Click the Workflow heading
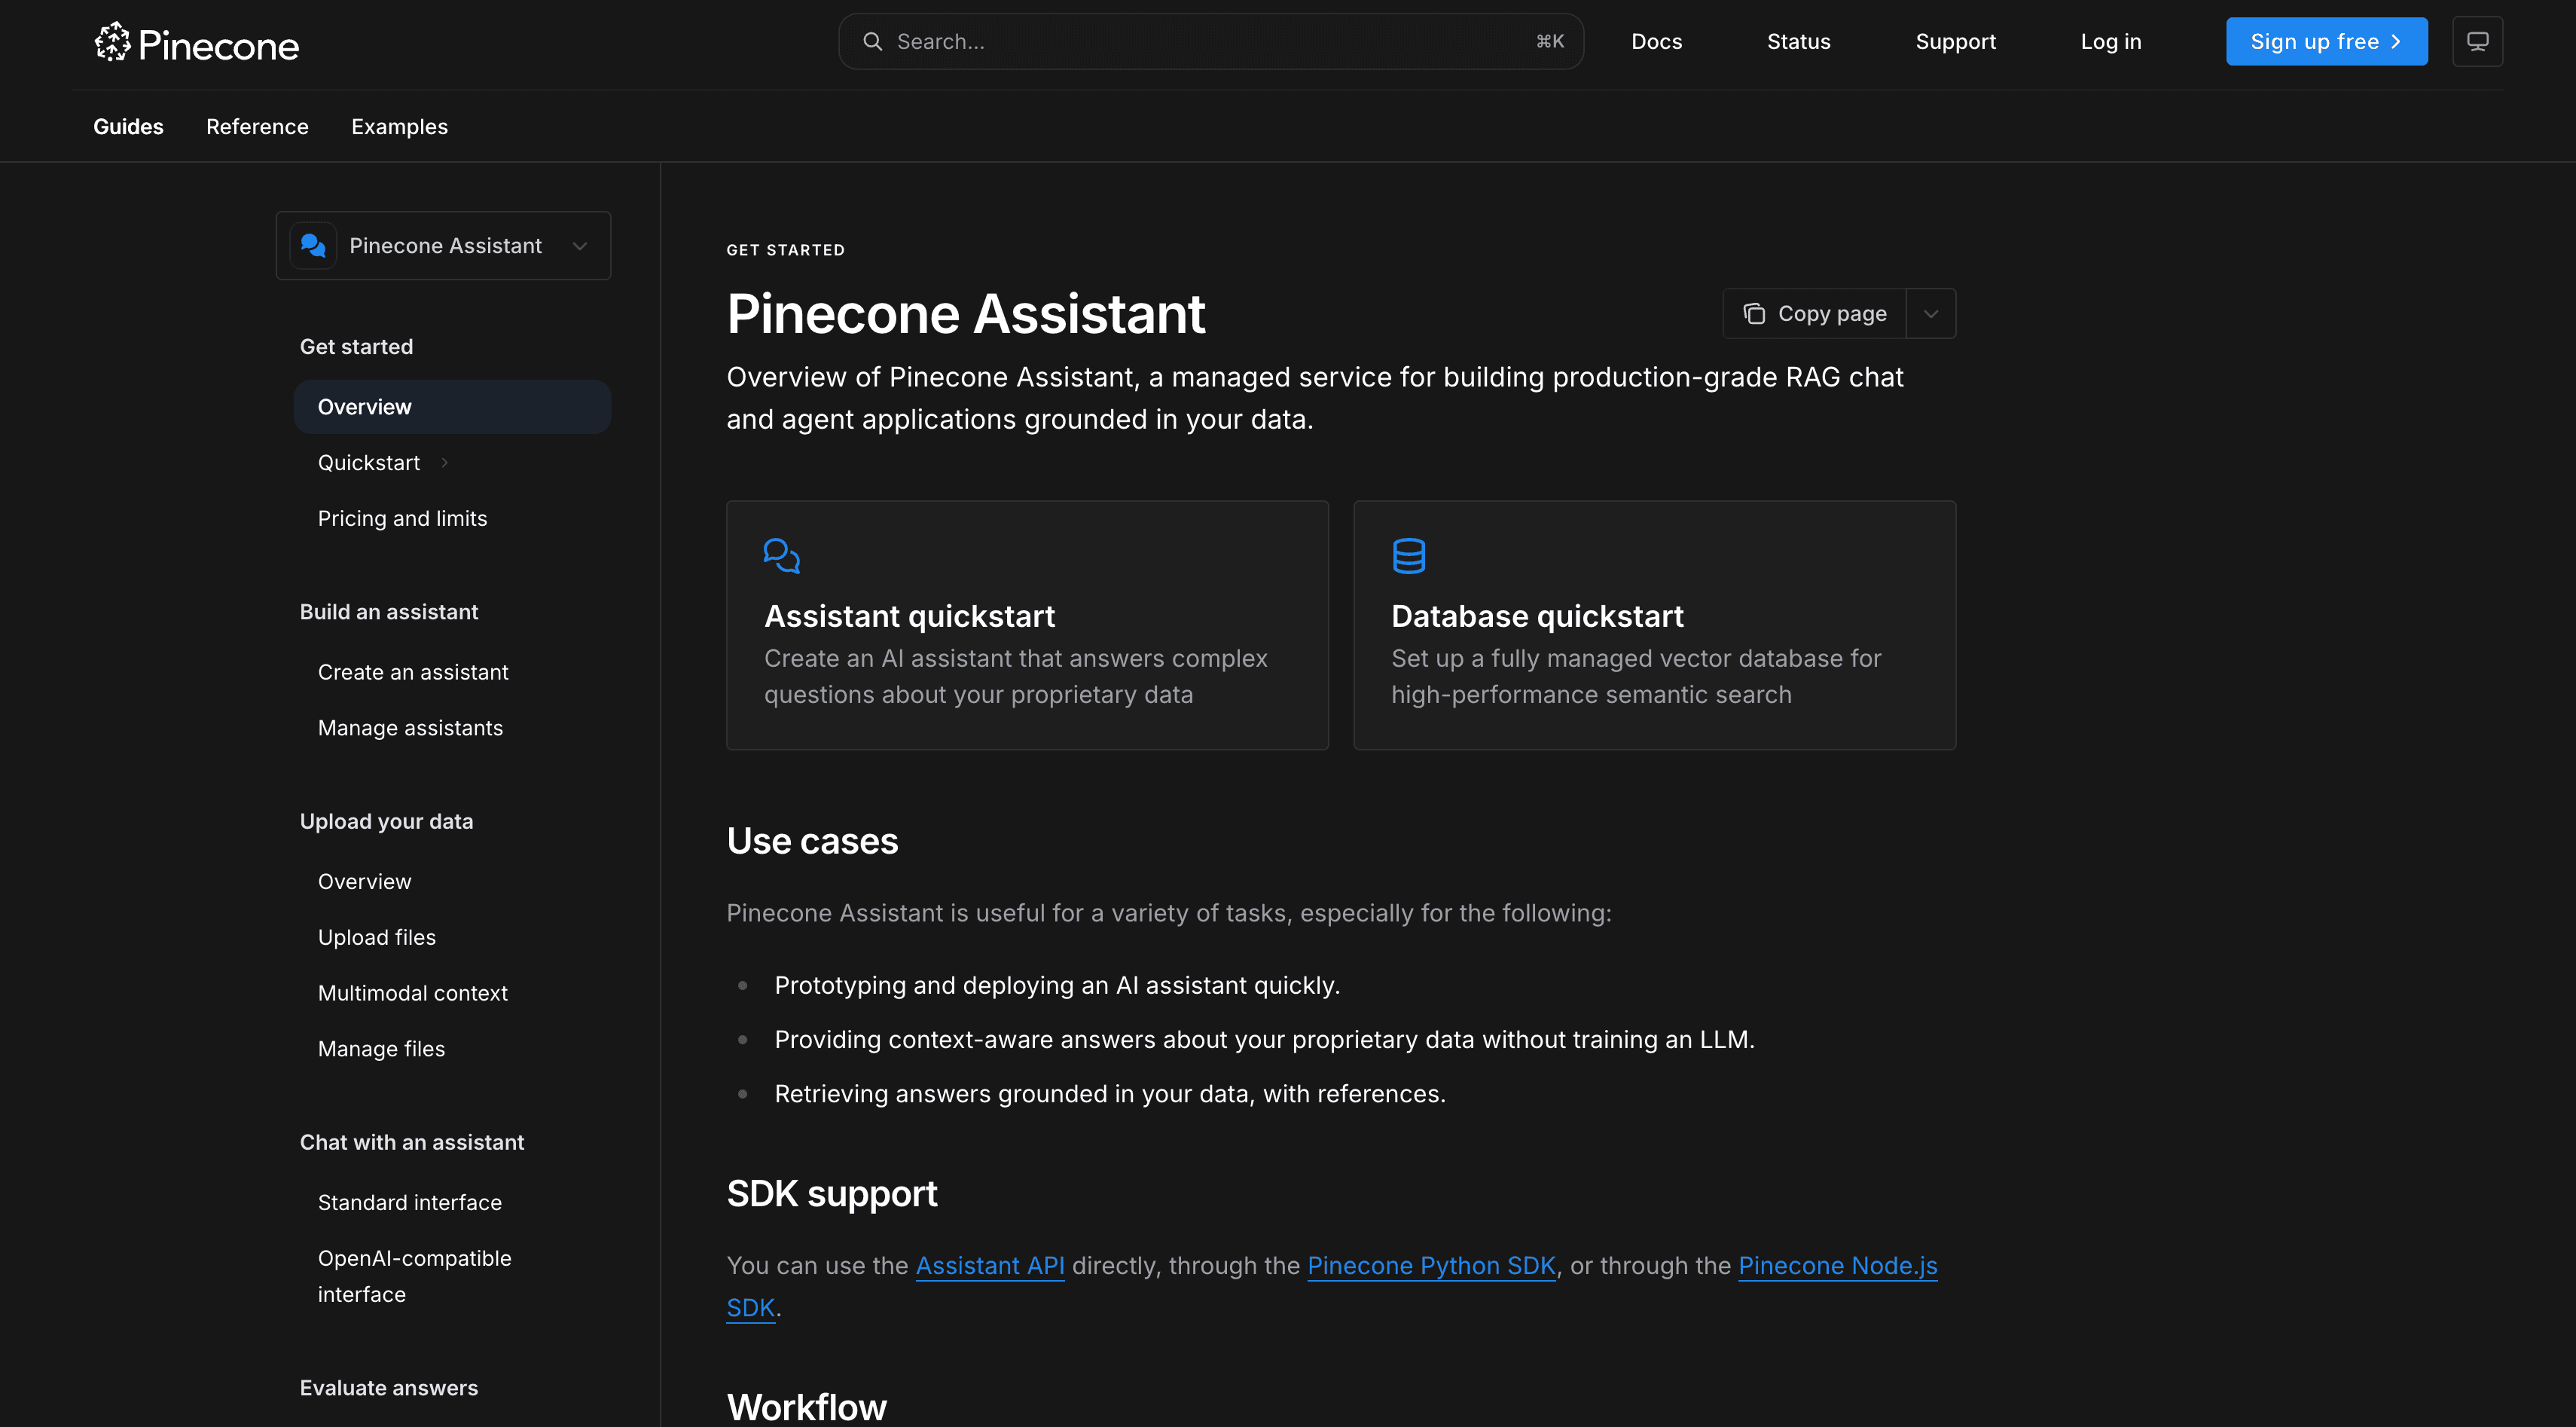The image size is (2576, 1427). coord(806,1407)
